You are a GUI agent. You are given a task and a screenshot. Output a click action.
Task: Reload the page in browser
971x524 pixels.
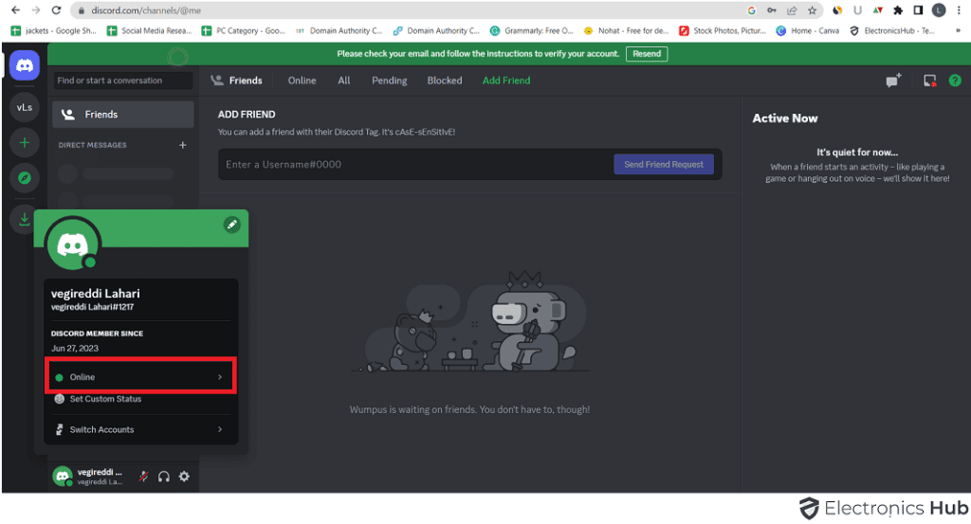click(56, 10)
